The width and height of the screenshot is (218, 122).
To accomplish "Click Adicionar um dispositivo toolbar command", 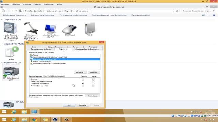I will [x=14, y=15].
